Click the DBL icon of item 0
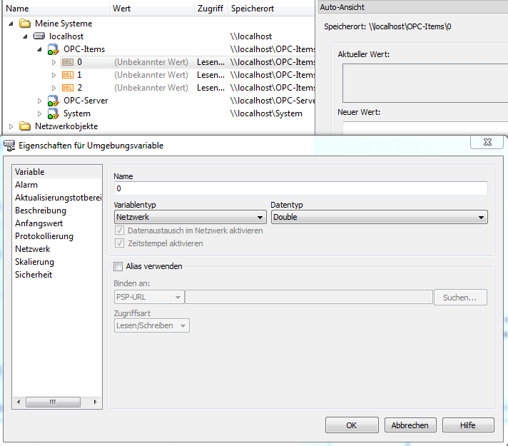The width and height of the screenshot is (508, 446). (67, 62)
